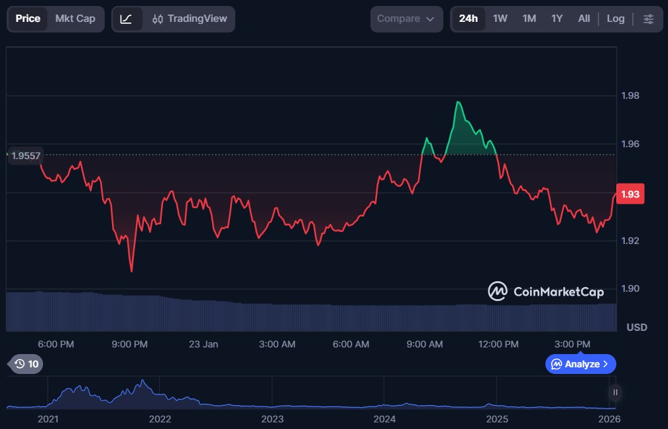
Task: Click the 1.9557 opening price label
Action: click(24, 156)
